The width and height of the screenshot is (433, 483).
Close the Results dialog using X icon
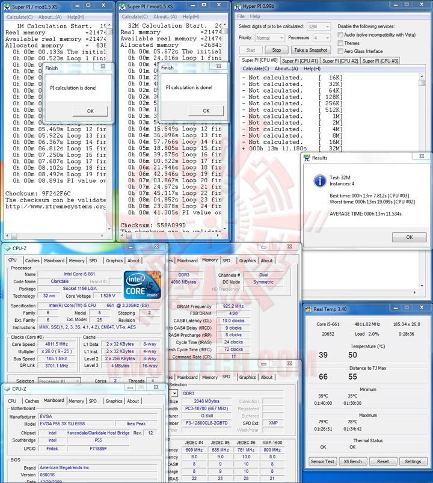click(x=422, y=156)
